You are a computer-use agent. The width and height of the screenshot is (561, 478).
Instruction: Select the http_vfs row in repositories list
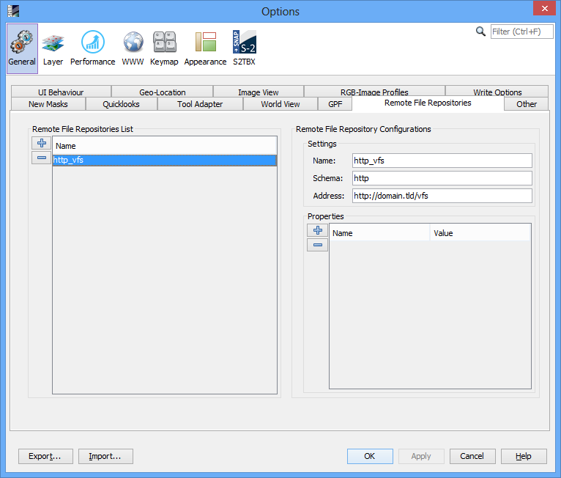click(x=165, y=160)
